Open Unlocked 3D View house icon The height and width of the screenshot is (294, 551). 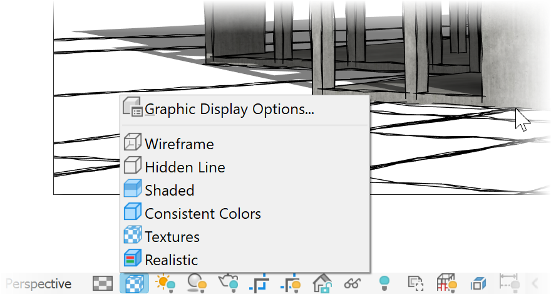(322, 283)
